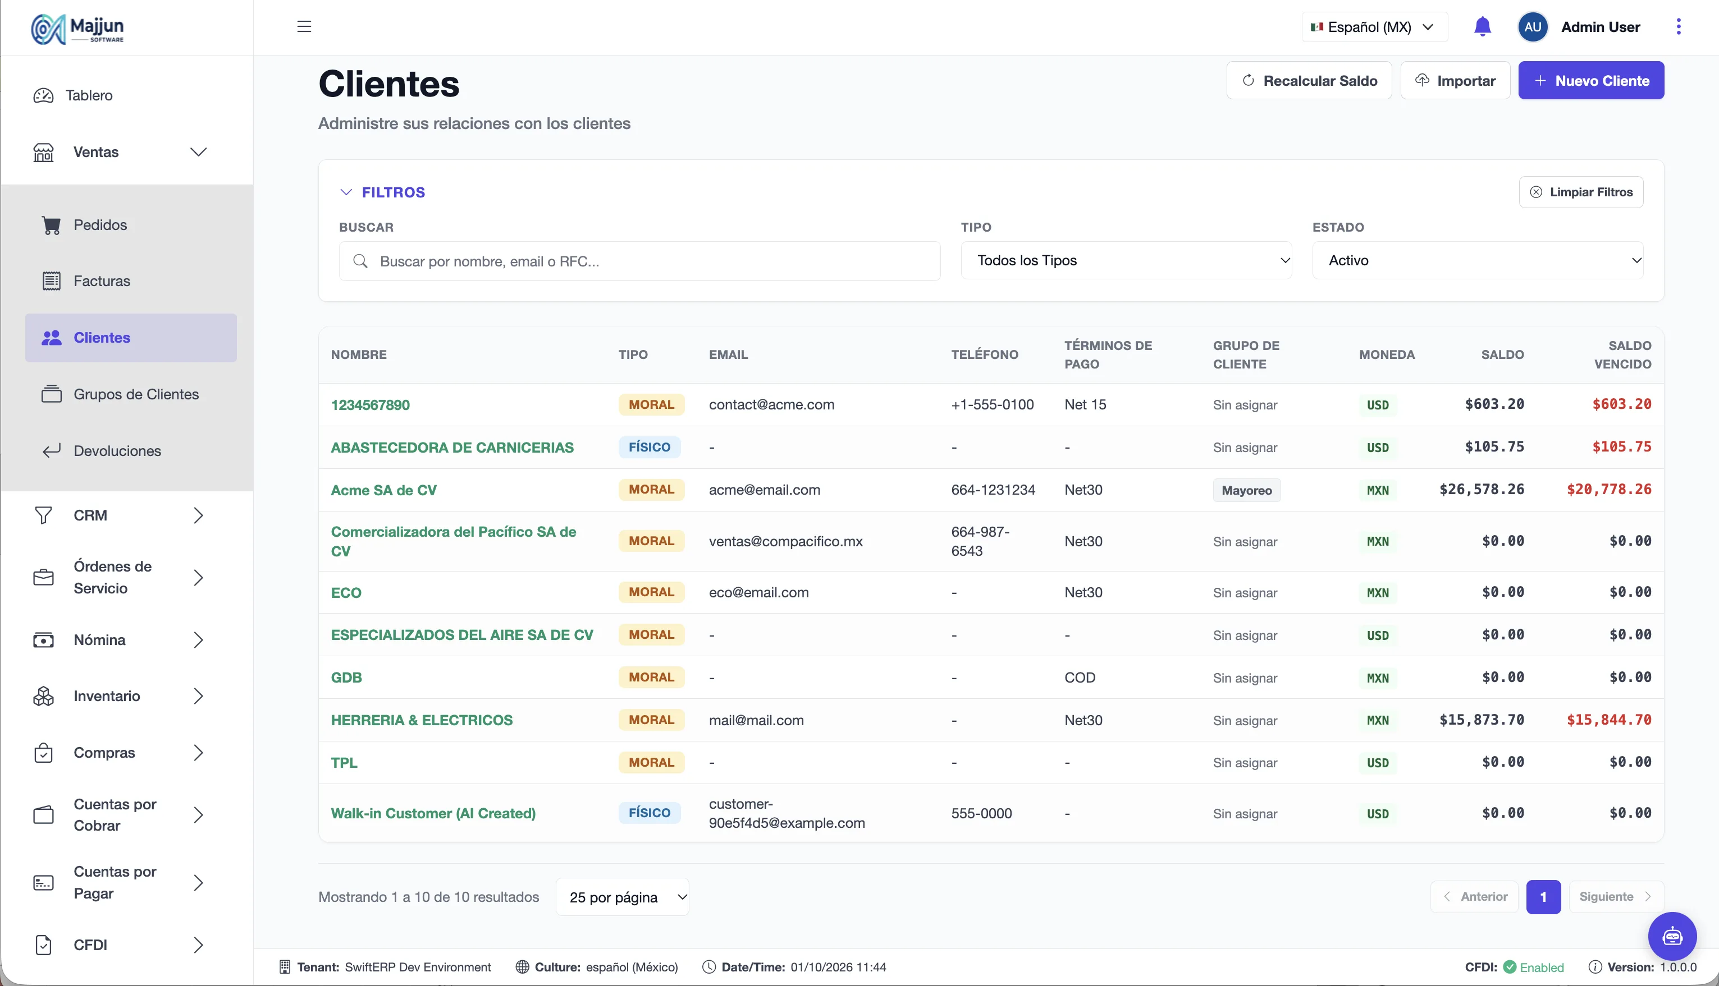The image size is (1719, 986).
Task: Click the Compras bag icon
Action: [43, 752]
